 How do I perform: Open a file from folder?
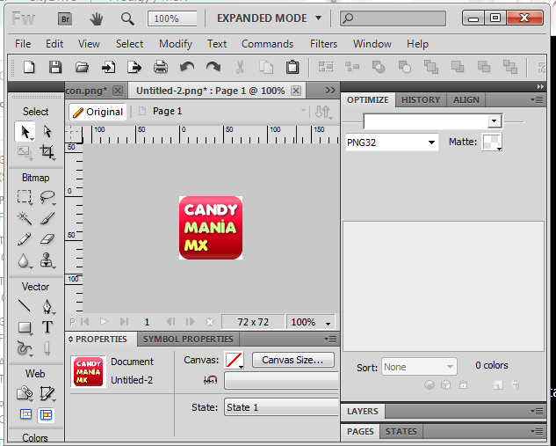coord(82,67)
